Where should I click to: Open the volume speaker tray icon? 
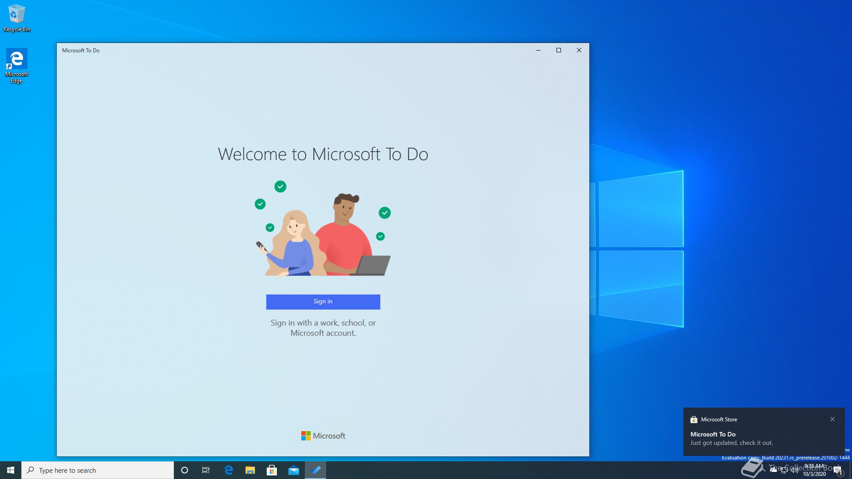click(x=795, y=470)
